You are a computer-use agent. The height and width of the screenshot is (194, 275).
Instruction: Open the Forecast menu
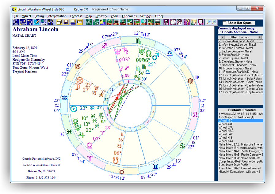tap(76, 16)
